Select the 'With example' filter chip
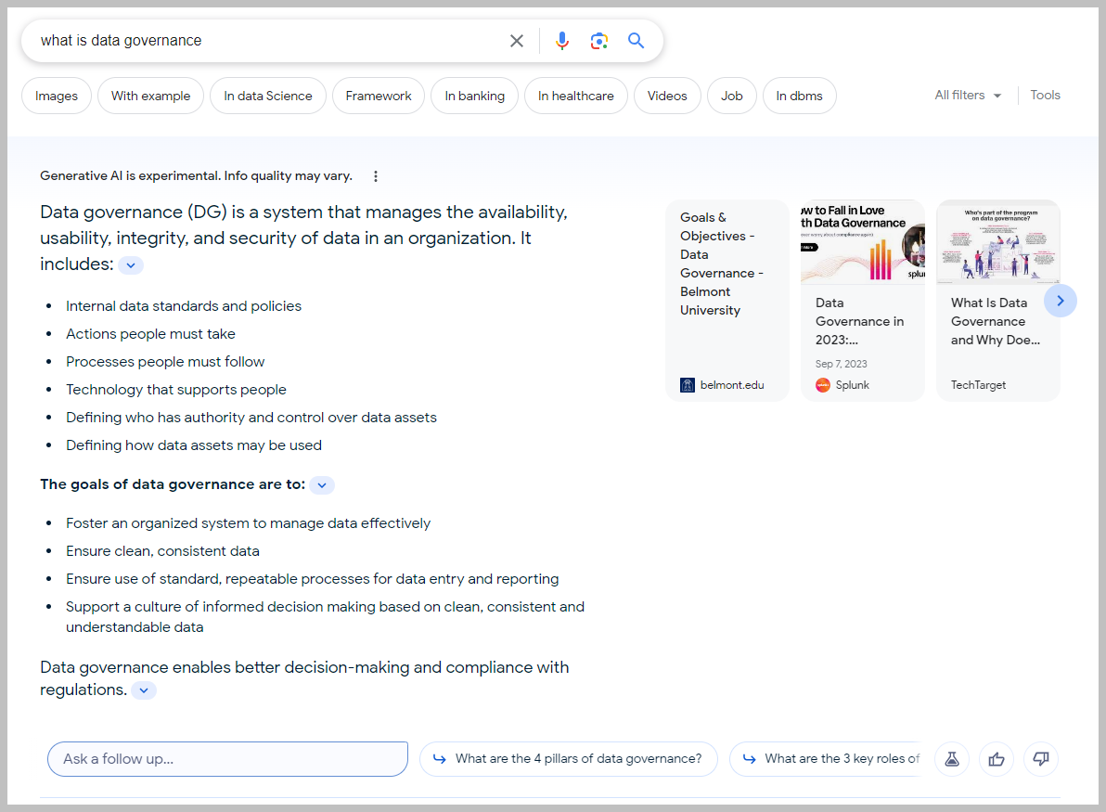The height and width of the screenshot is (812, 1106). coord(150,96)
